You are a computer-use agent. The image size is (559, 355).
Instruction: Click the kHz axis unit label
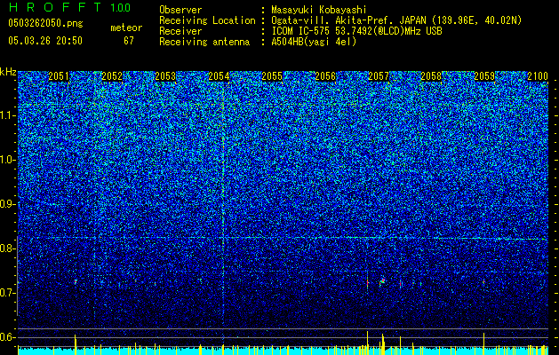[8, 72]
